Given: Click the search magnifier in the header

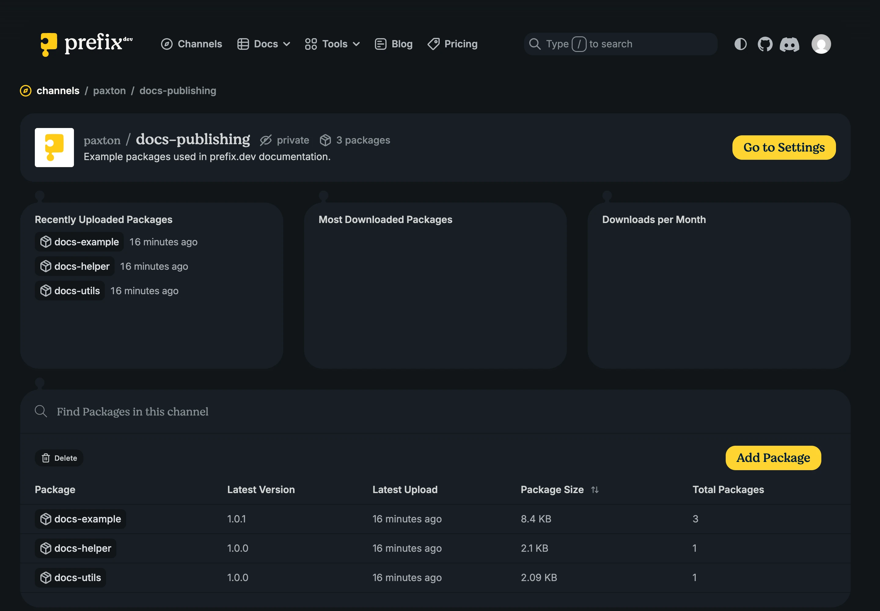Looking at the screenshot, I should [x=535, y=44].
